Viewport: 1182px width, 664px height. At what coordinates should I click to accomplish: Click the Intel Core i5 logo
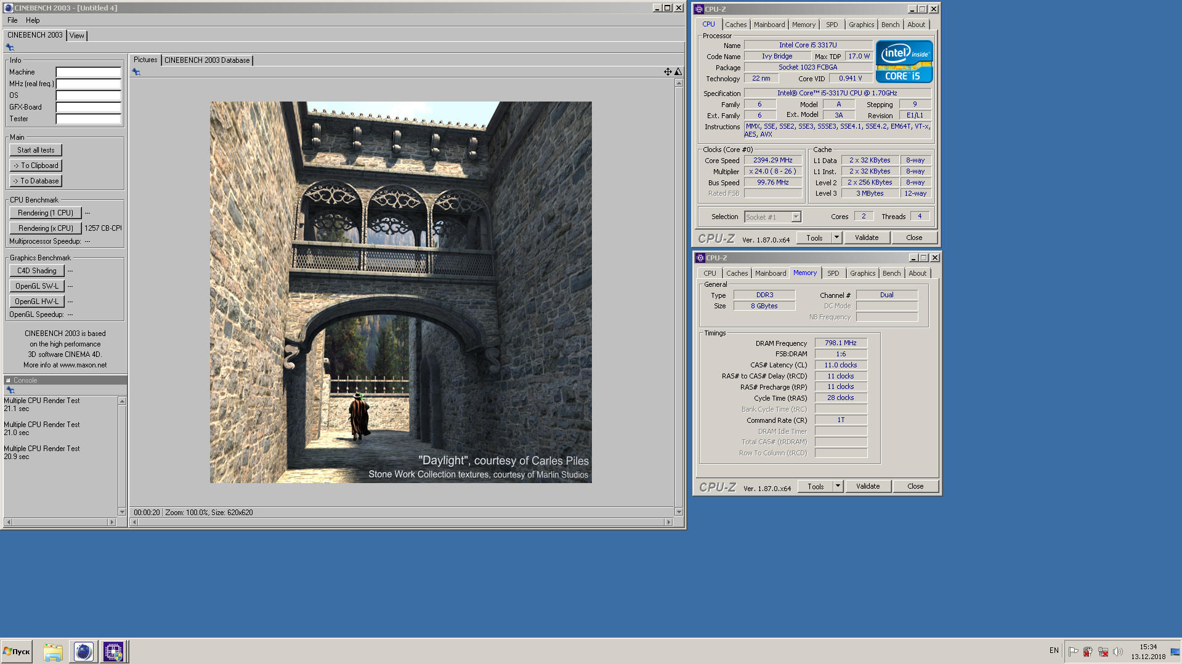pyautogui.click(x=904, y=62)
